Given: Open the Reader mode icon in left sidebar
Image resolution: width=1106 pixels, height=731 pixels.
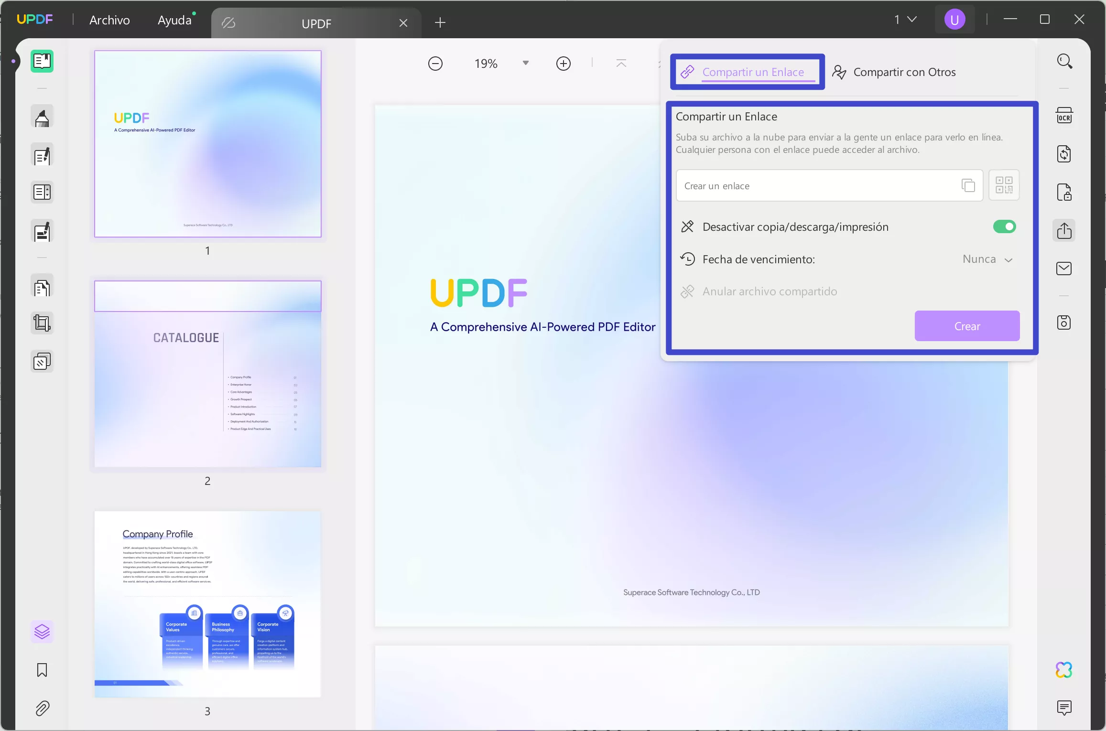Looking at the screenshot, I should pos(42,61).
